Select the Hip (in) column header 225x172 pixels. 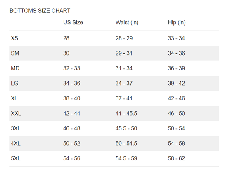pos(177,23)
